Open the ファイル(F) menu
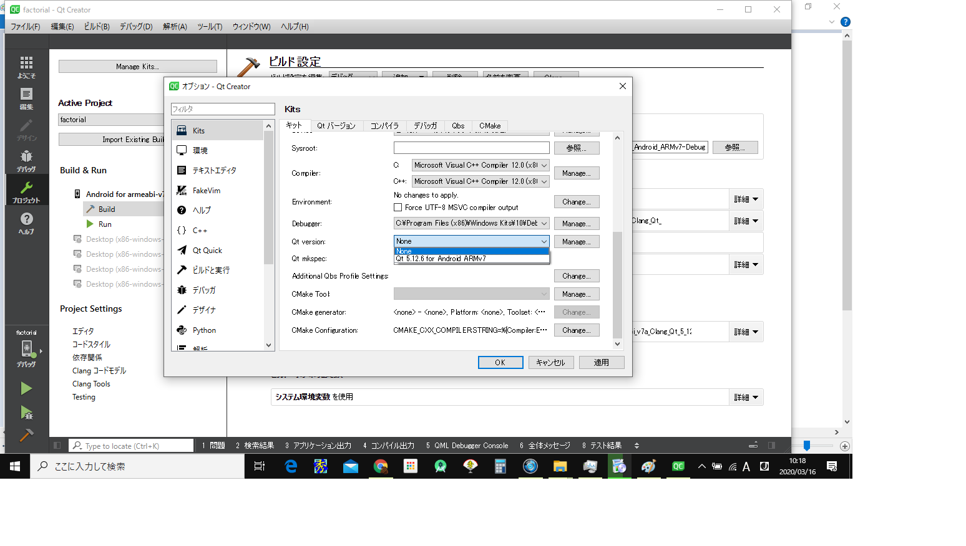The width and height of the screenshot is (966, 546). [x=25, y=27]
